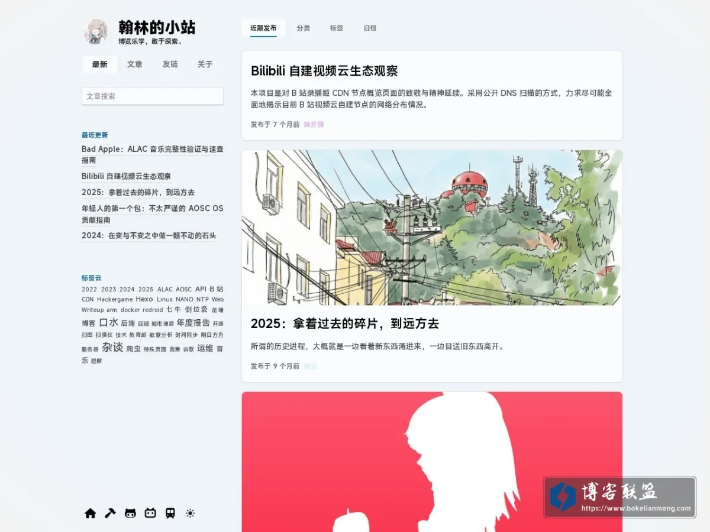The height and width of the screenshot is (532, 710).
Task: Select the 特殊页面 tag
Action: pyautogui.click(x=155, y=349)
